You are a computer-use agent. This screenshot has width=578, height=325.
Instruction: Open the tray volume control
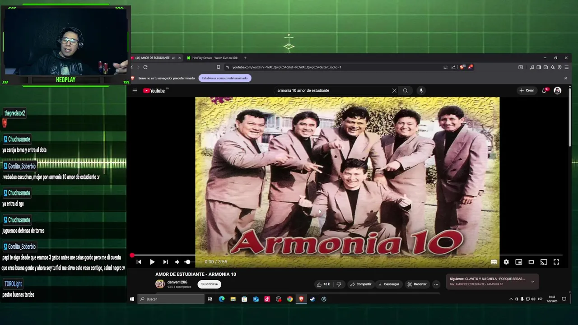pyautogui.click(x=533, y=299)
